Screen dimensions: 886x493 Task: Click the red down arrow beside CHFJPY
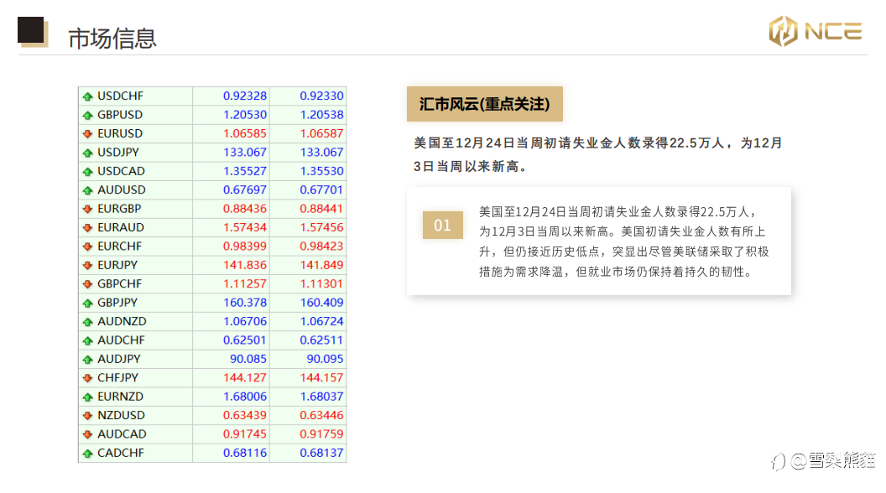(87, 378)
